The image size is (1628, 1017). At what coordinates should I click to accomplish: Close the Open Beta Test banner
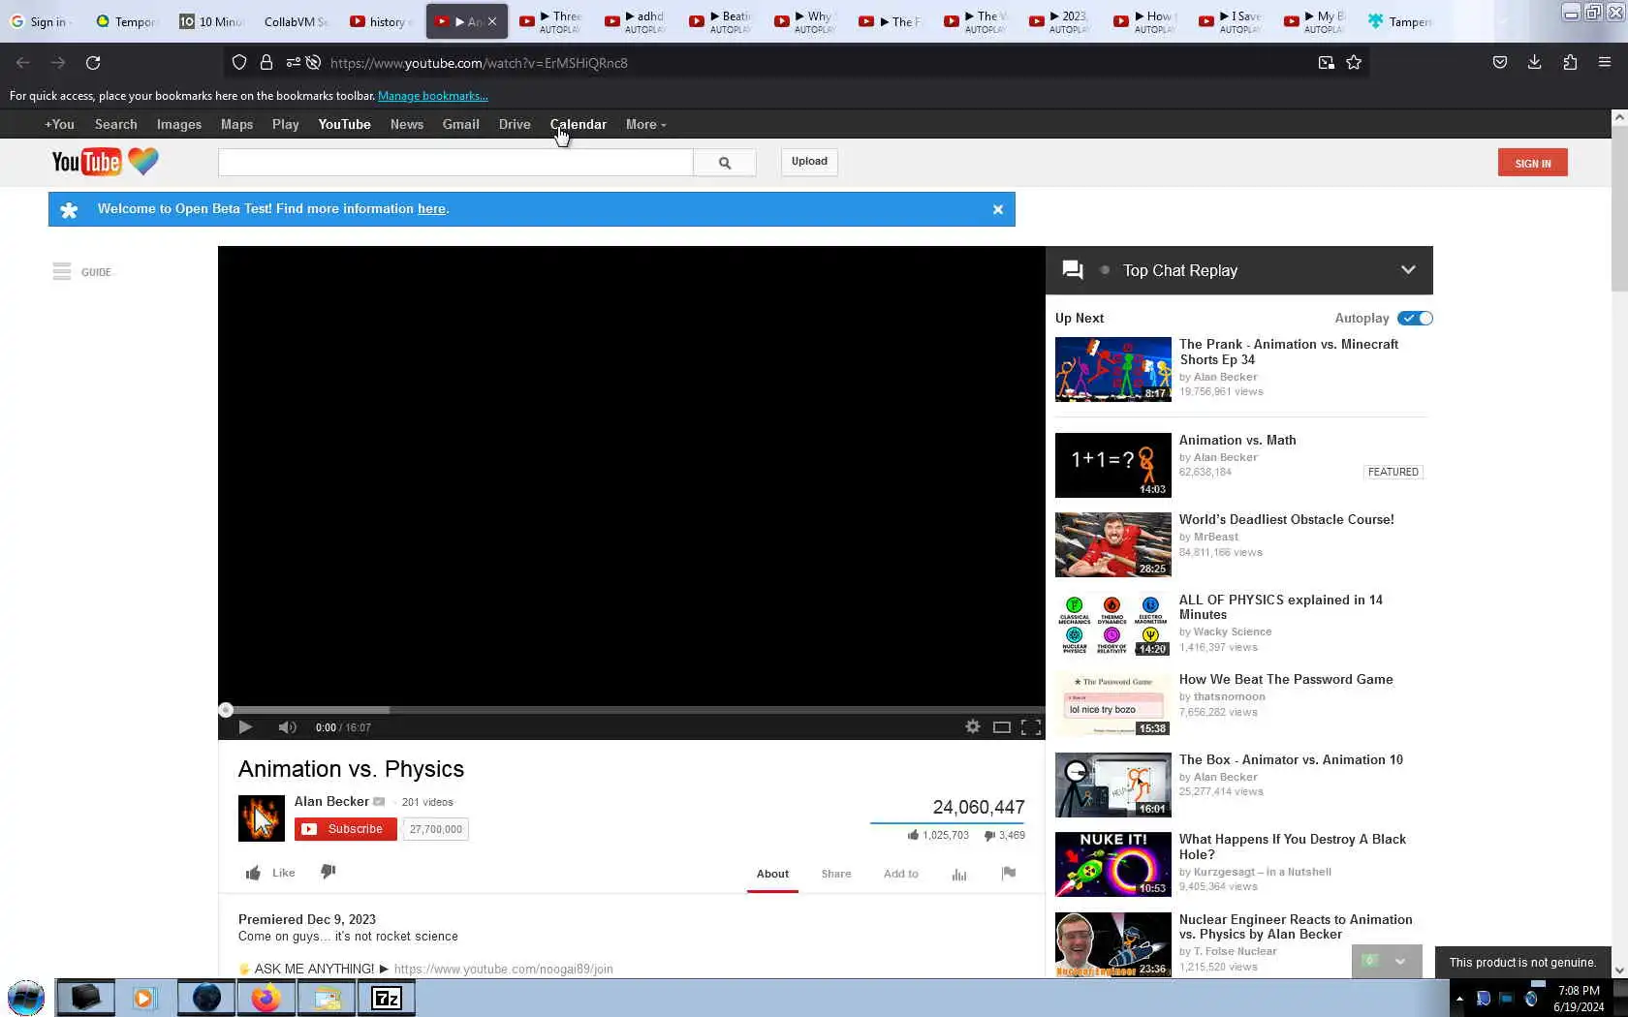pyautogui.click(x=998, y=209)
